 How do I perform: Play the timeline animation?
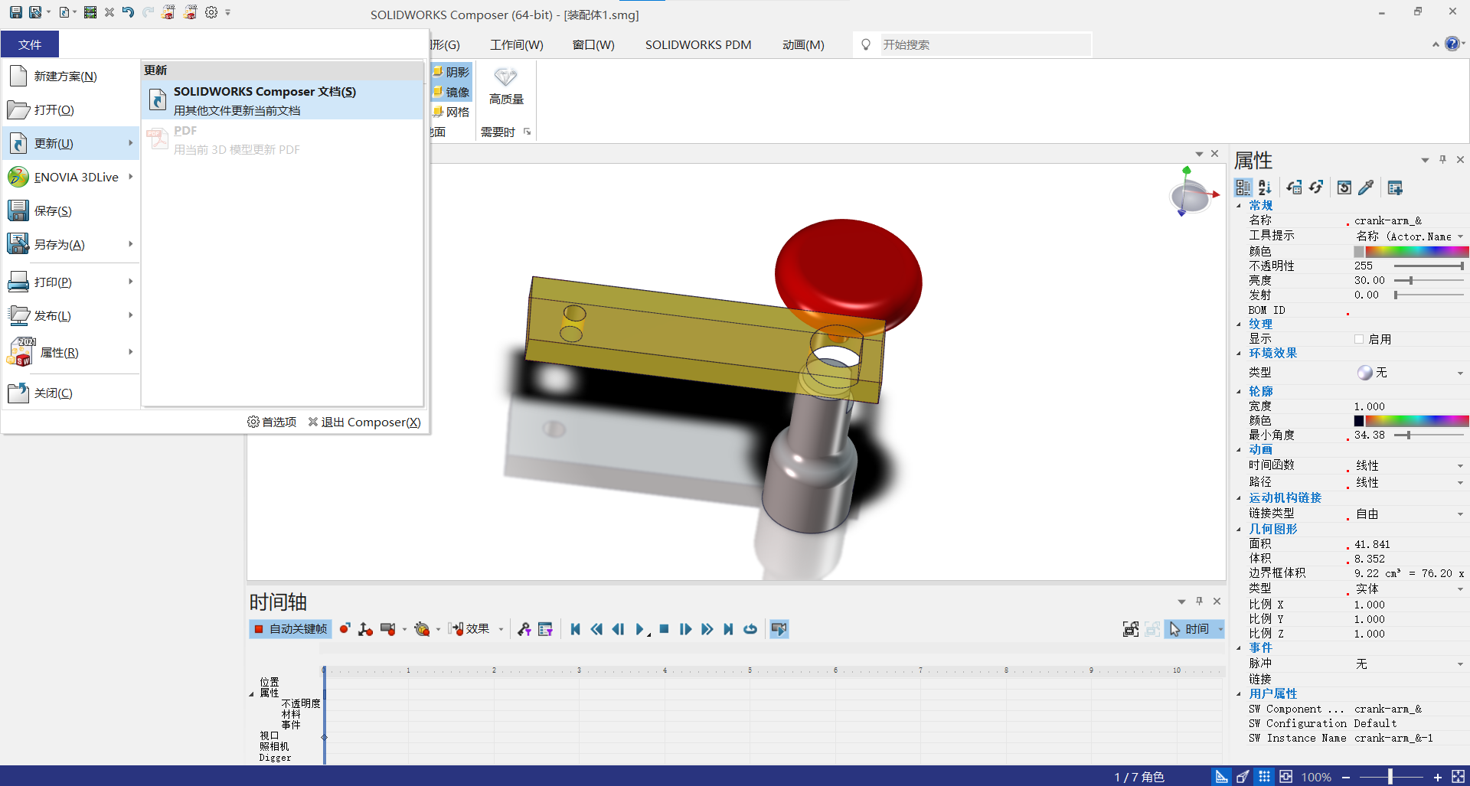[640, 629]
